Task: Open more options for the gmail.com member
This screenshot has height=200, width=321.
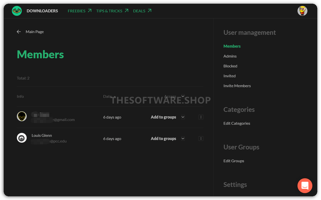Action: click(x=201, y=117)
